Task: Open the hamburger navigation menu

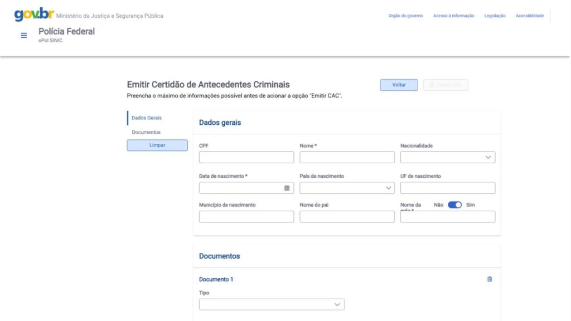Action: pos(24,35)
